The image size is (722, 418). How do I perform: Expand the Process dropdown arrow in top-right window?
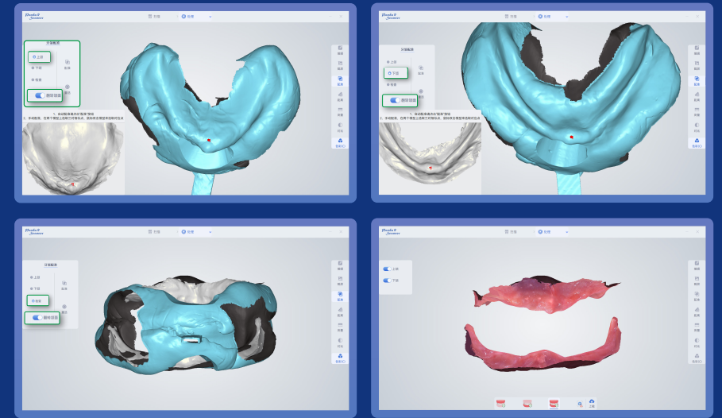click(x=566, y=17)
